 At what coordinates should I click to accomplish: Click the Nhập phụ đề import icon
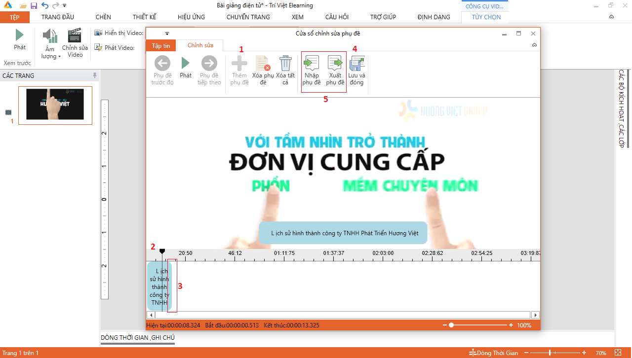(312, 63)
